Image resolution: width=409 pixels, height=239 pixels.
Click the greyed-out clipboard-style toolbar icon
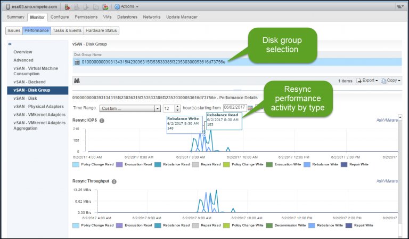[x=96, y=7]
